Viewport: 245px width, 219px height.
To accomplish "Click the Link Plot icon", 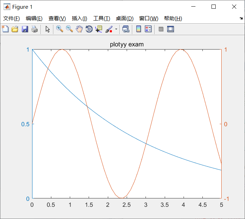I will click(x=126, y=29).
